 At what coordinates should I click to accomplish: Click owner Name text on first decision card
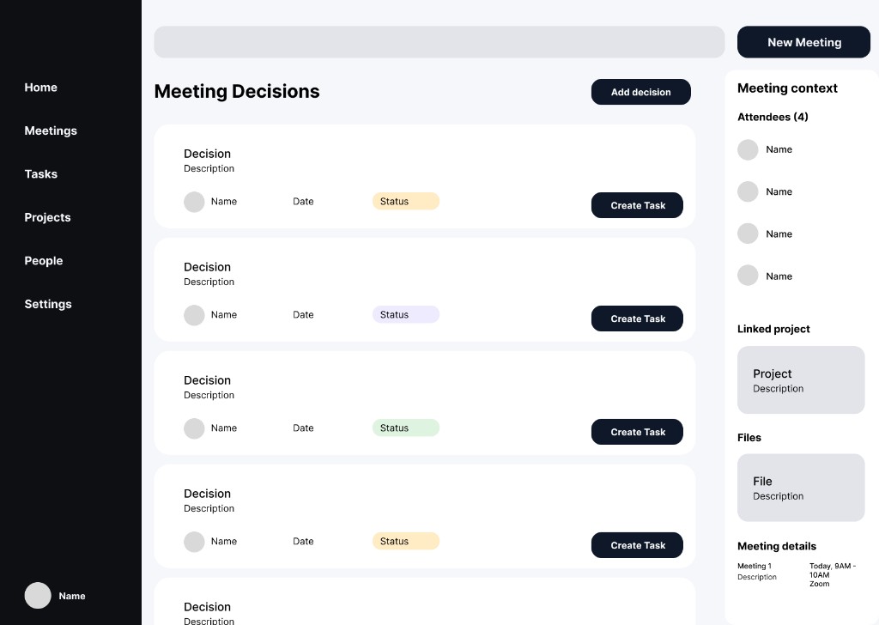(224, 201)
